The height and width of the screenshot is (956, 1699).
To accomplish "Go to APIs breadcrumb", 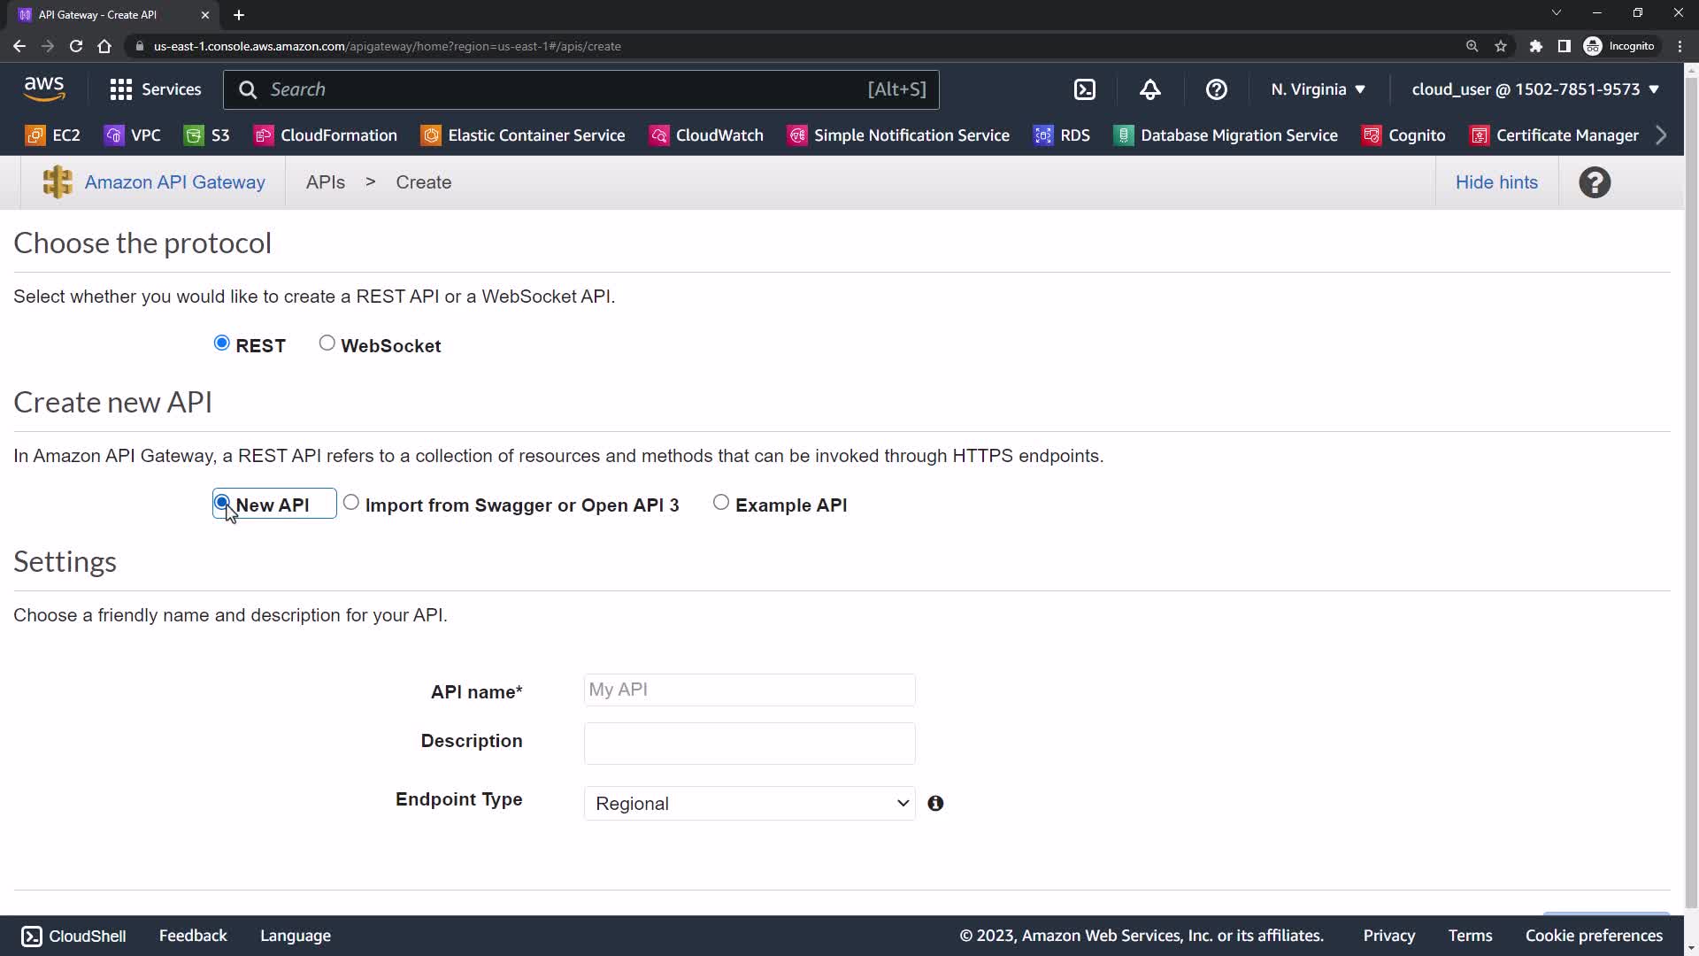I will click(325, 182).
